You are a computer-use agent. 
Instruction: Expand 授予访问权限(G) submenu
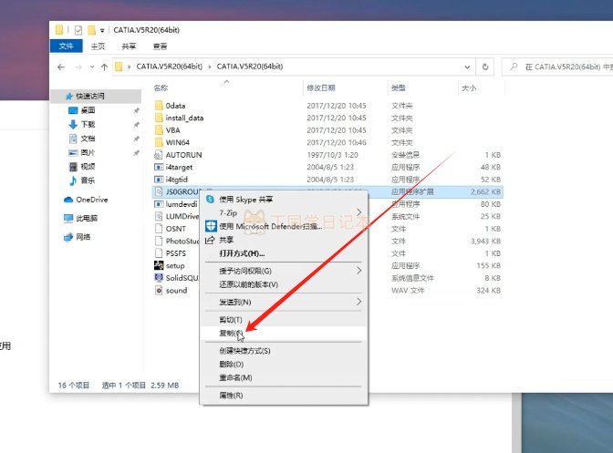click(x=285, y=271)
